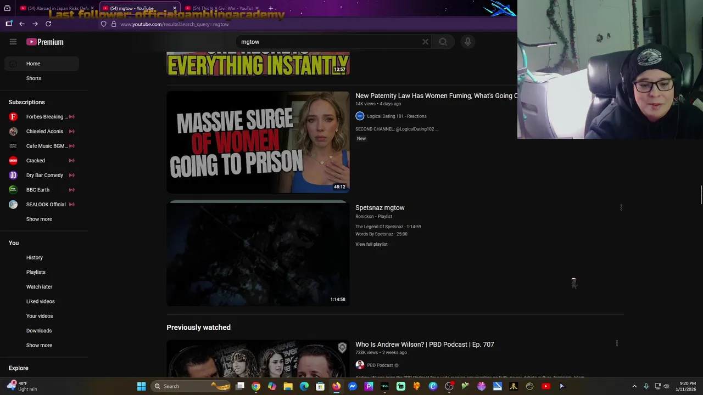Reload the page with the refresh icon
The image size is (703, 395).
click(x=48, y=24)
